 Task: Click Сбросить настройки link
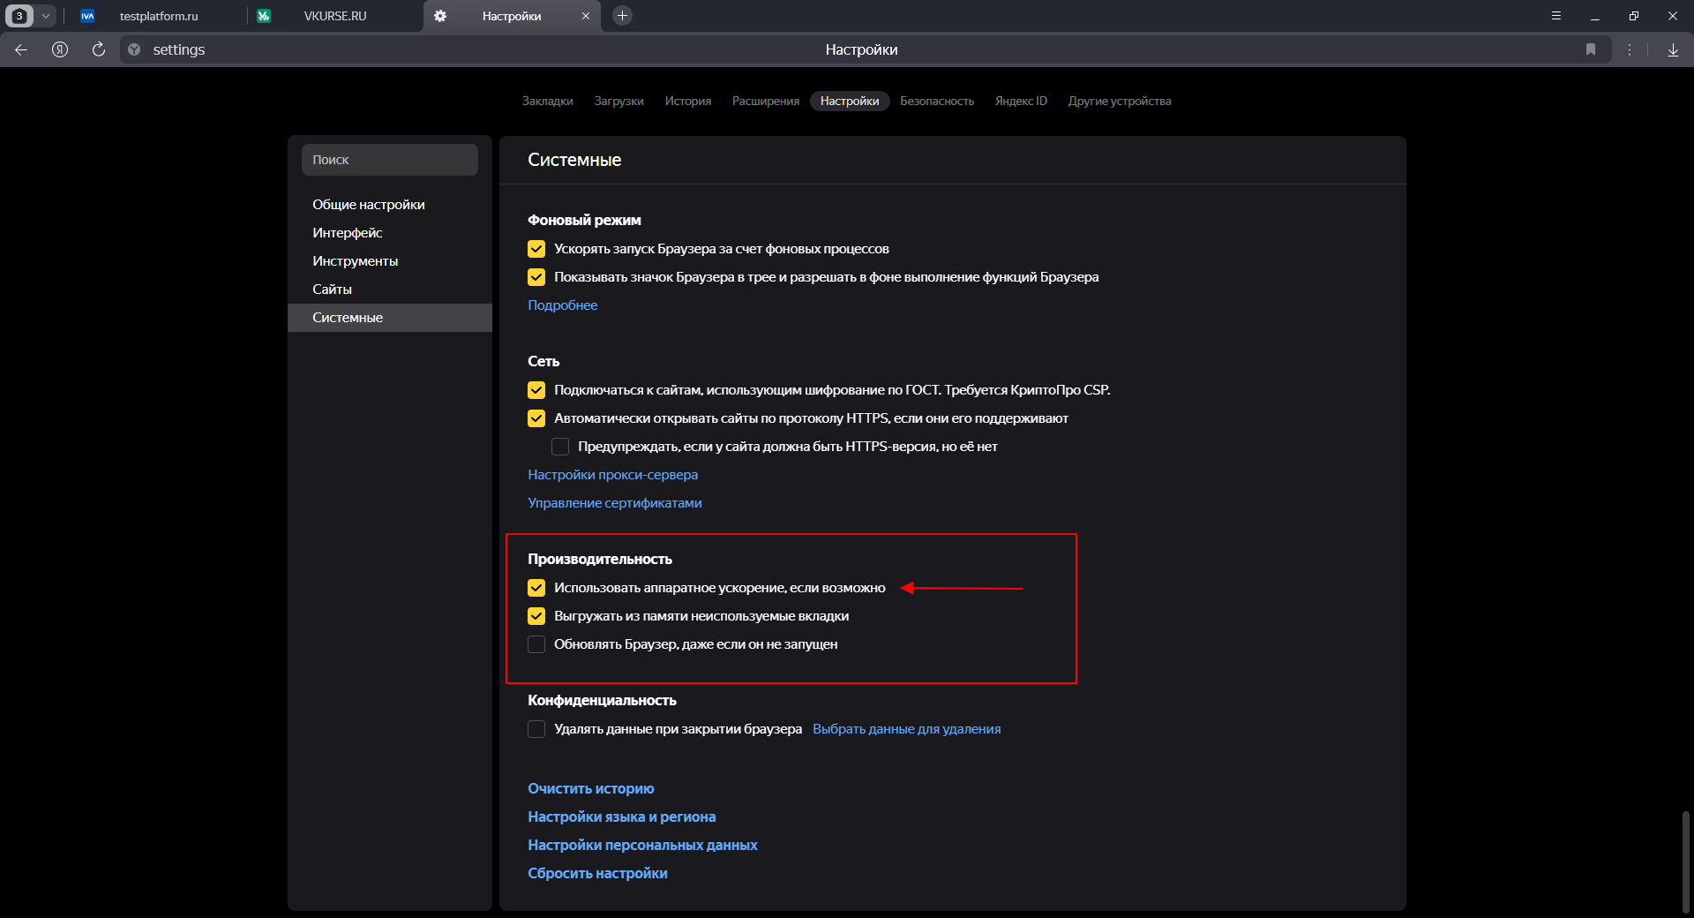coord(597,873)
